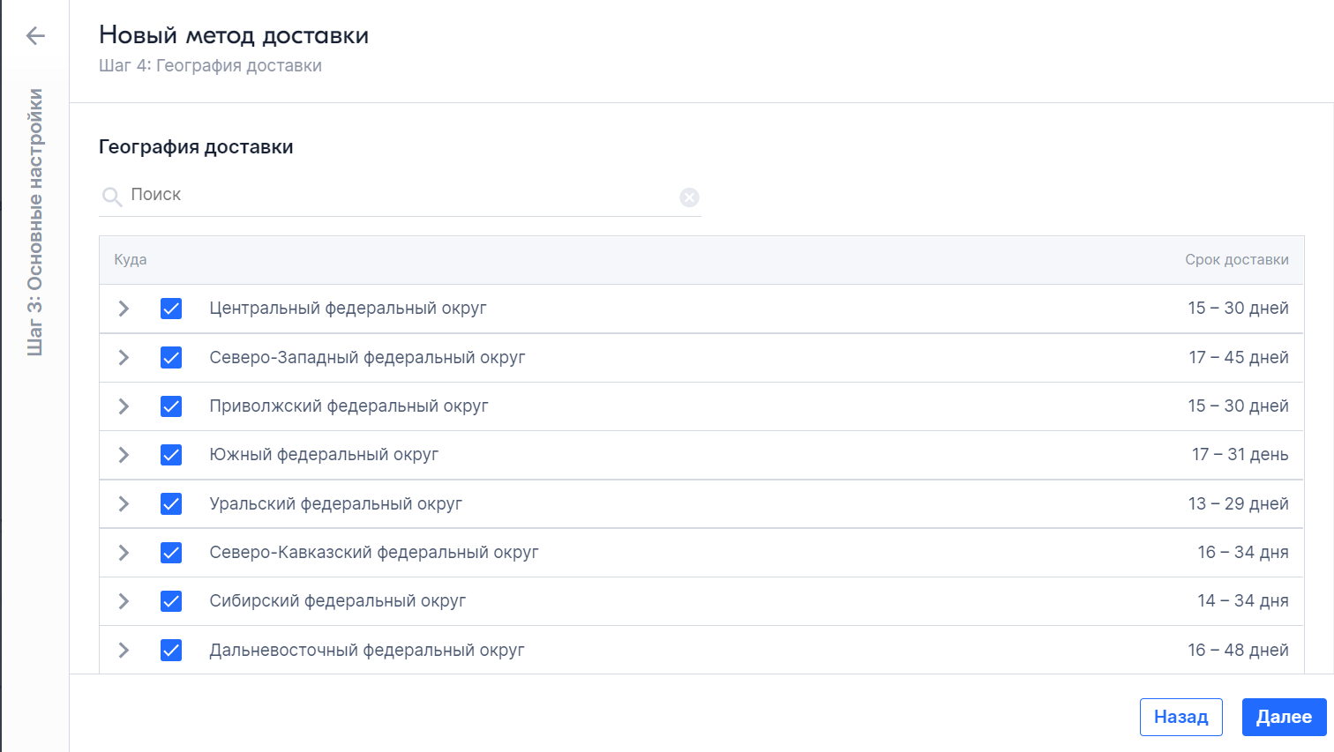1334x752 pixels.
Task: Uncheck Южный федеральный округ checkbox
Action: [x=171, y=455]
